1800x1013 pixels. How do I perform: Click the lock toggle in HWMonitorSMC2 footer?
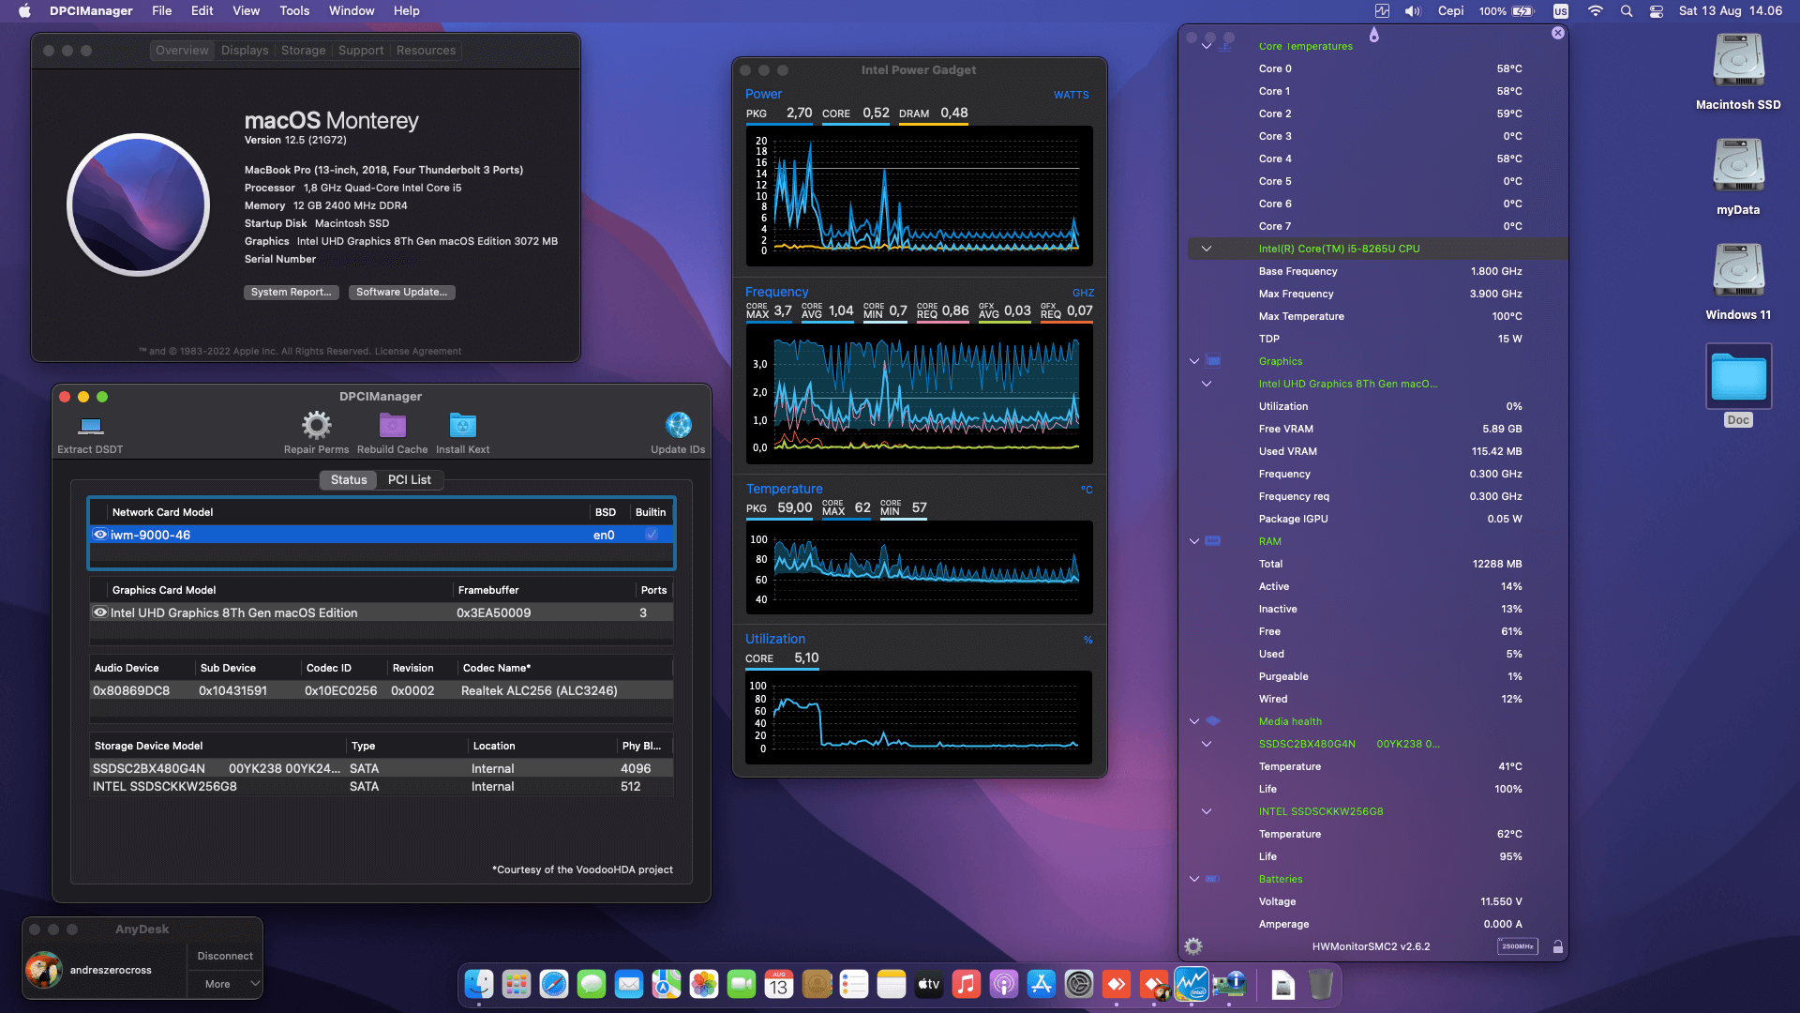tap(1557, 946)
